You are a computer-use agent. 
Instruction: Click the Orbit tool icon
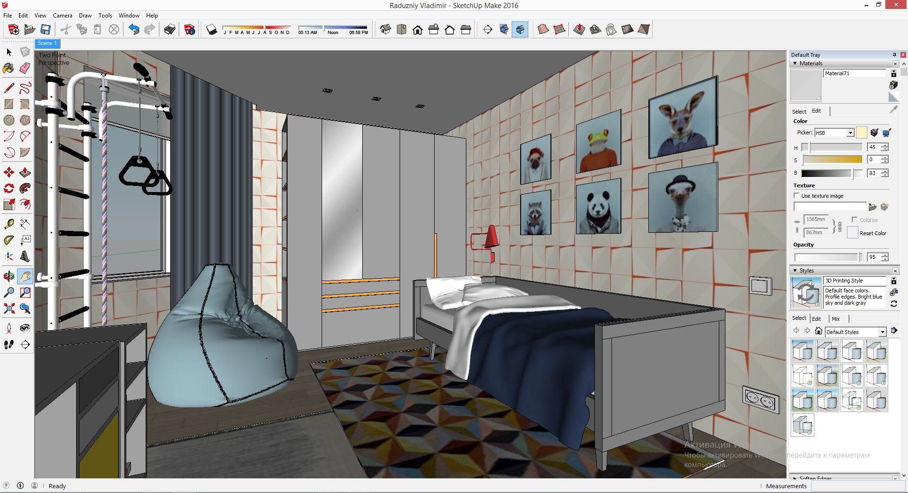[9, 276]
